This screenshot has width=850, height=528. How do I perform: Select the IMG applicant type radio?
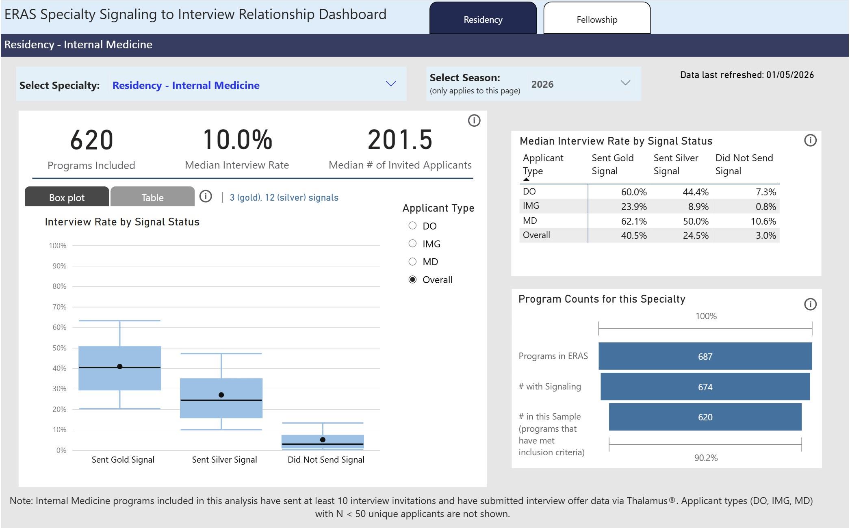(x=412, y=244)
